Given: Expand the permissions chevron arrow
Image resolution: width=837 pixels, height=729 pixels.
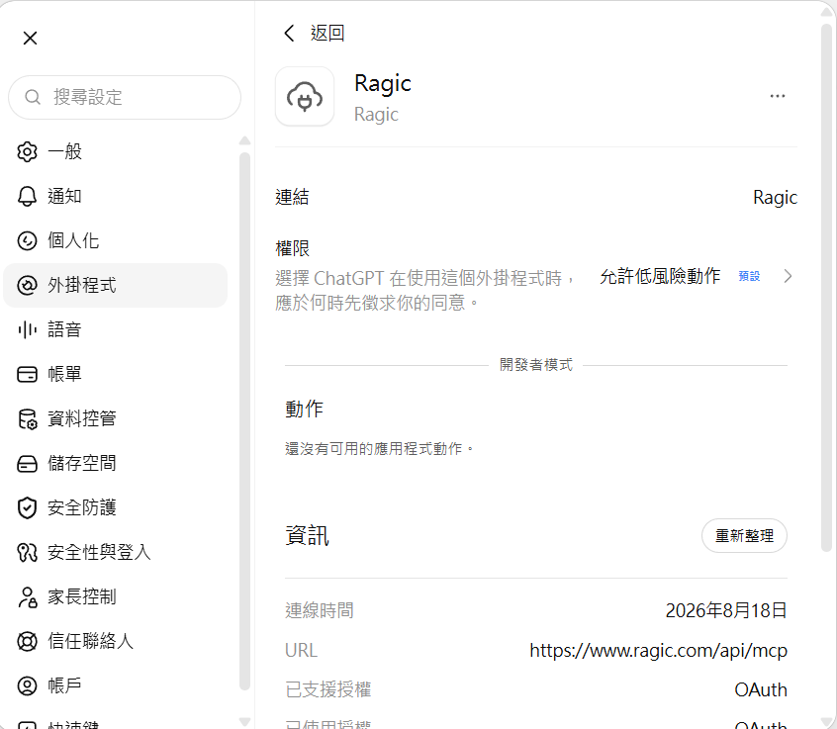Looking at the screenshot, I should click(788, 276).
